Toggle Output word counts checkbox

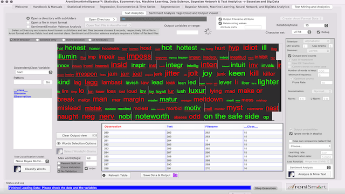tap(289, 56)
